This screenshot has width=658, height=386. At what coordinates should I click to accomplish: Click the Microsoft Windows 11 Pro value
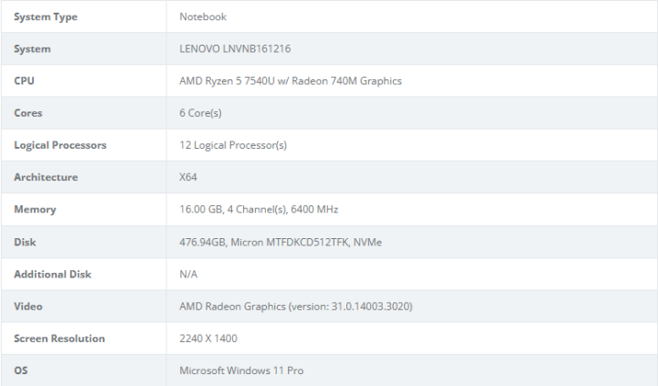pos(241,370)
